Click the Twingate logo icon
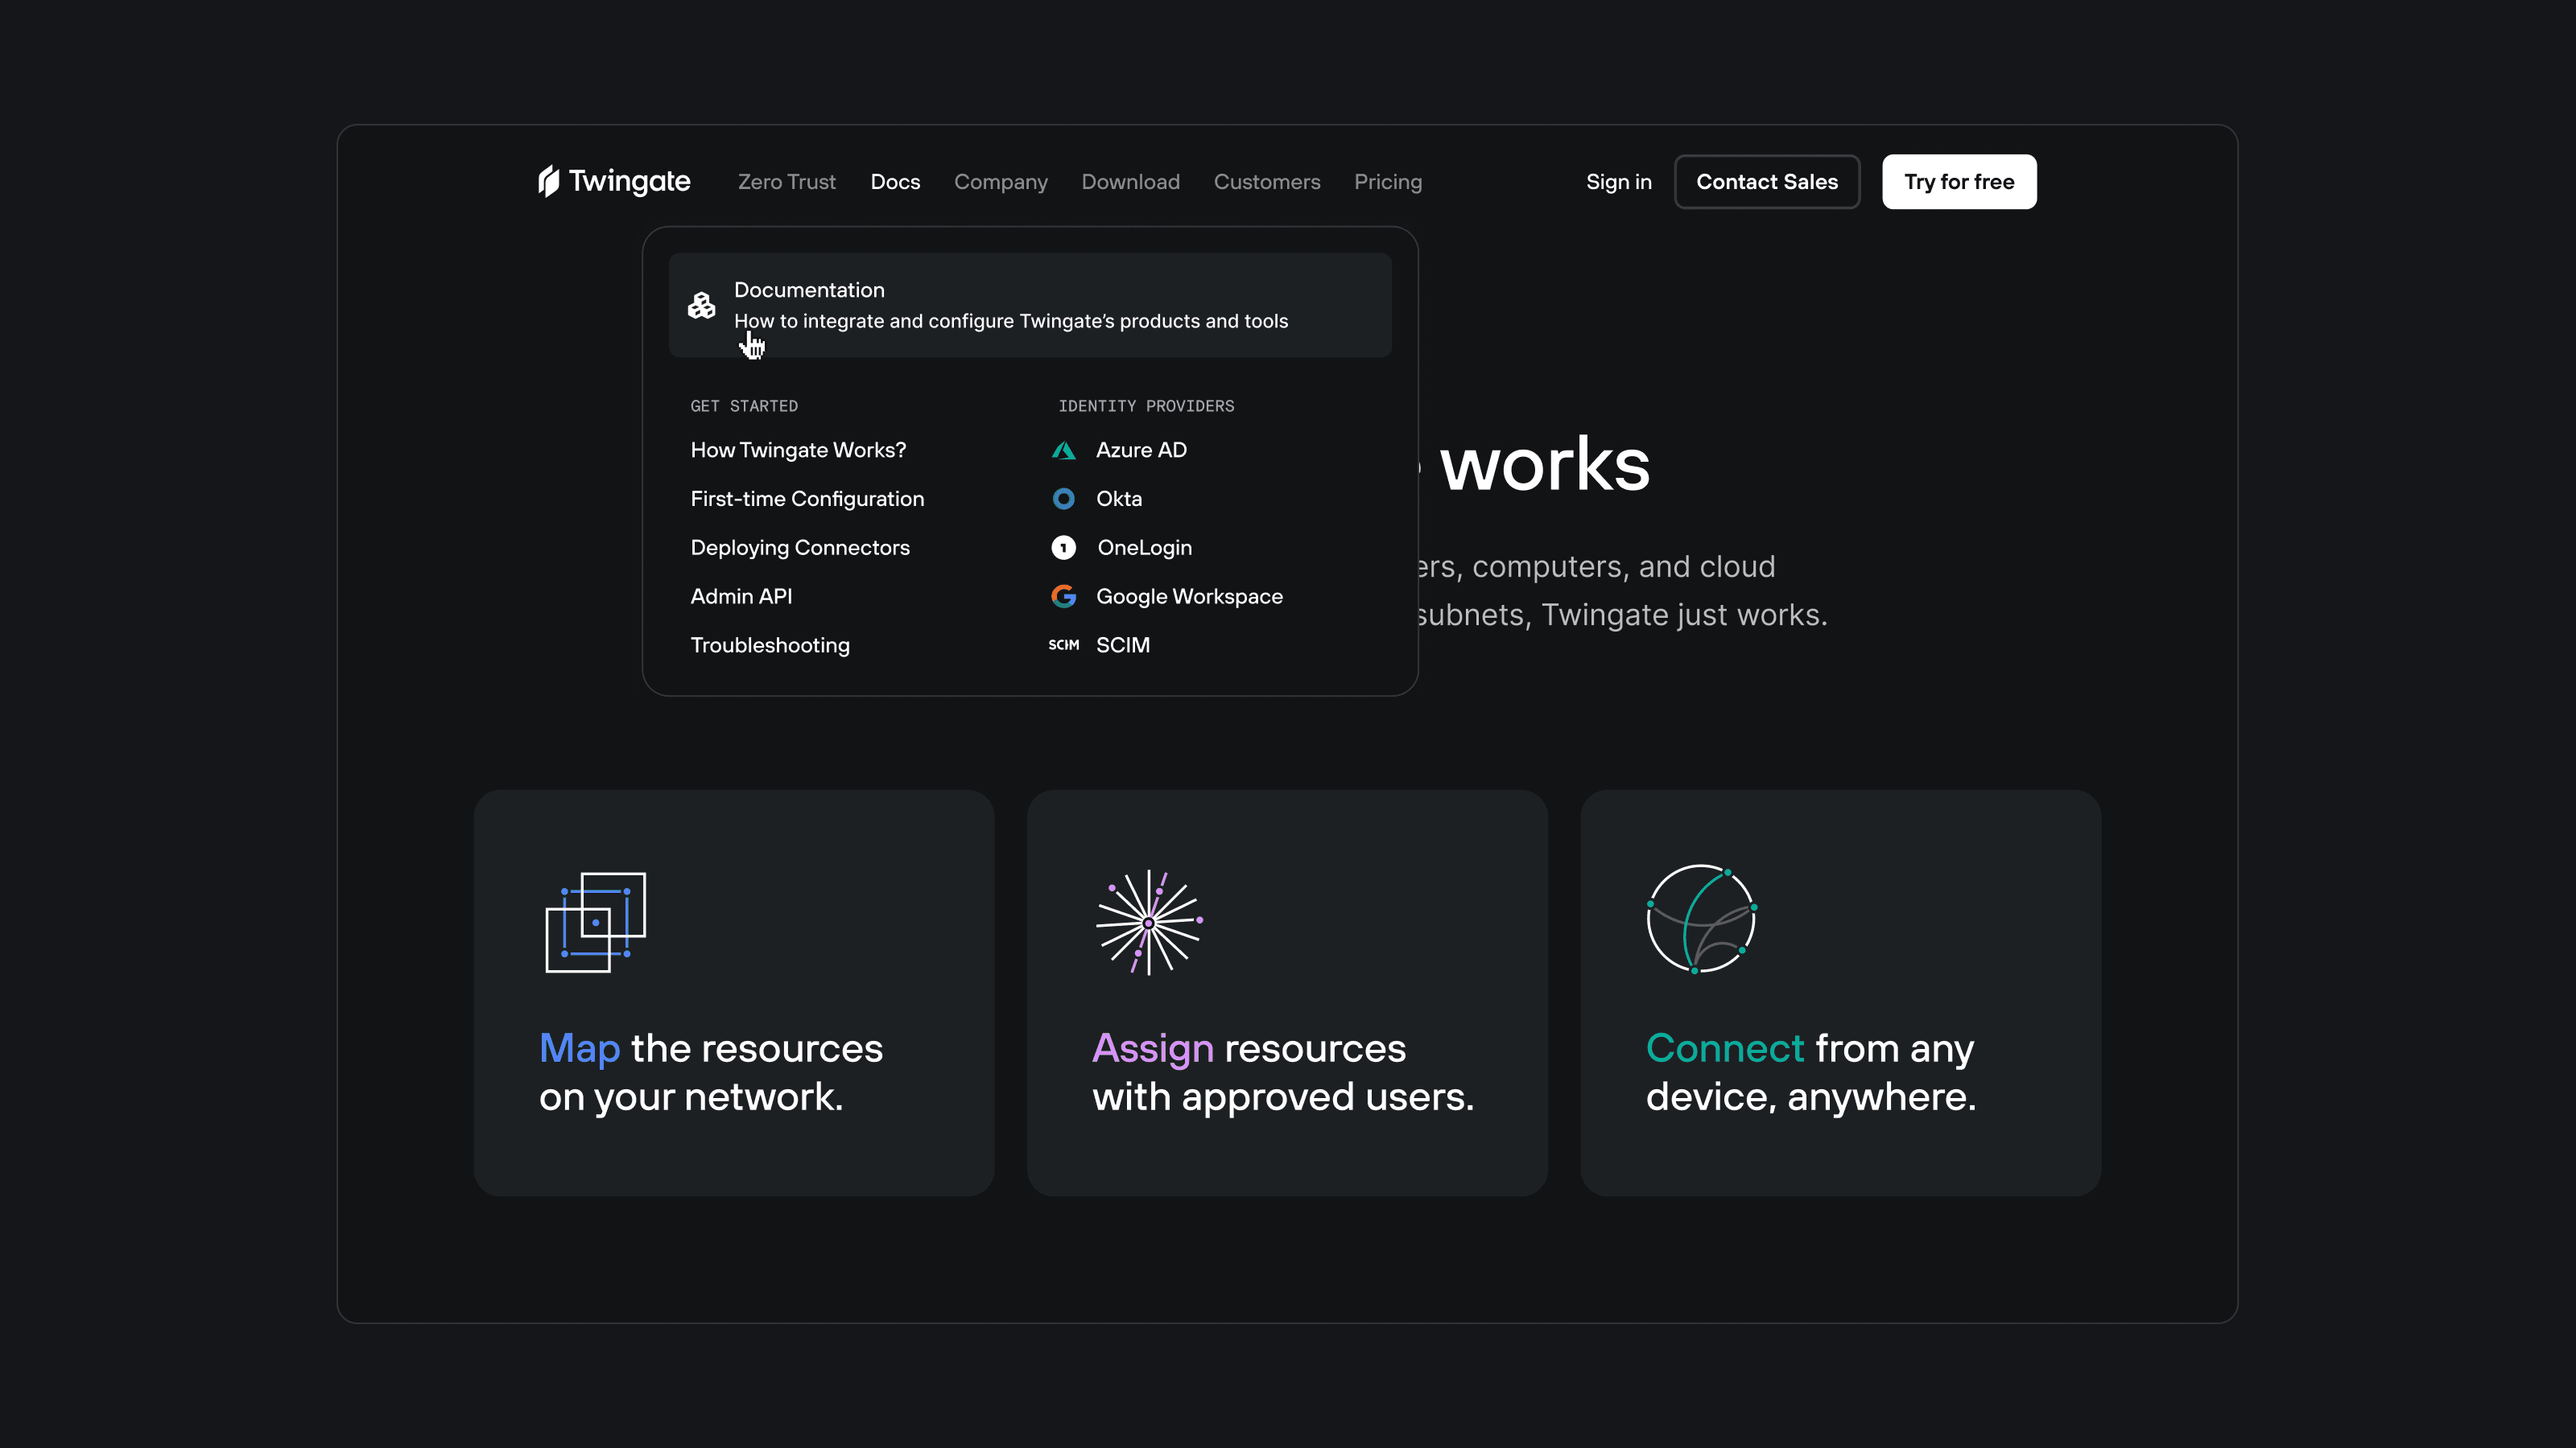Screen dimensions: 2576x1448 click(x=549, y=181)
